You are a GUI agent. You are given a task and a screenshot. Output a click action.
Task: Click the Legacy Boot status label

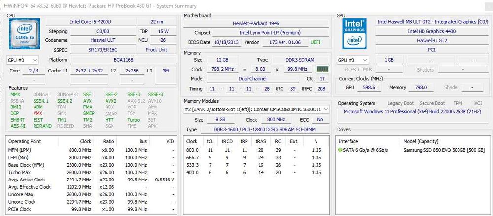(400, 103)
